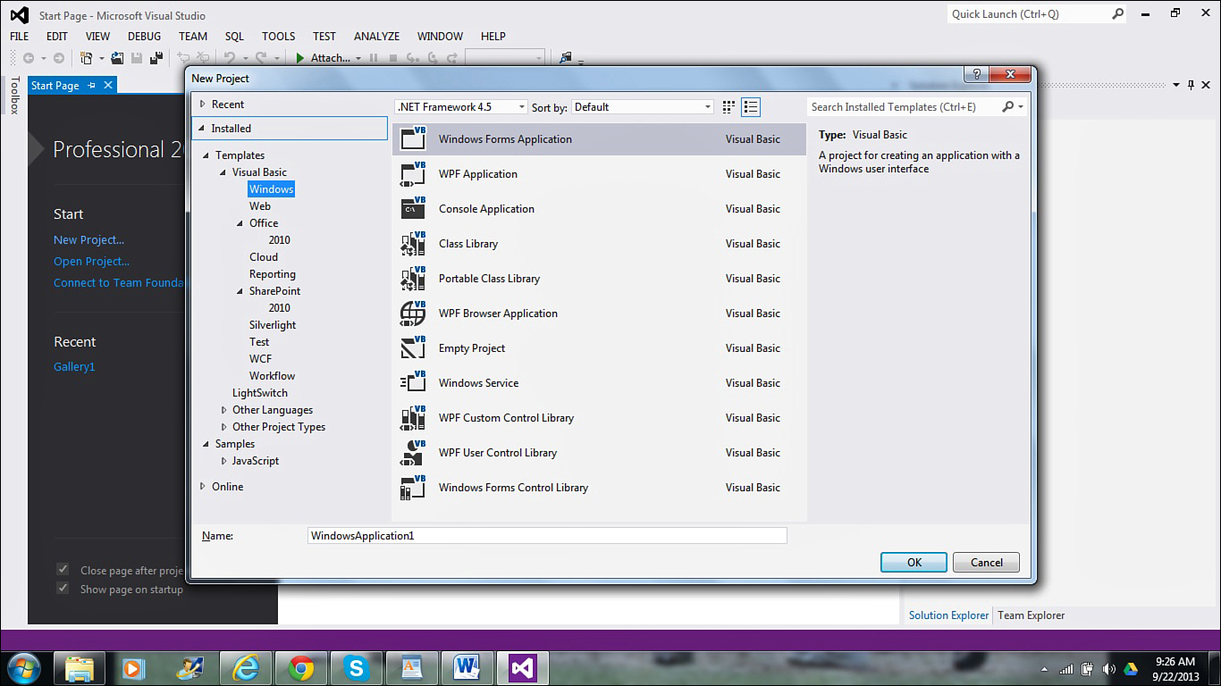Toggle 'Close page after project load' checkbox
This screenshot has width=1221, height=686.
pyautogui.click(x=63, y=570)
